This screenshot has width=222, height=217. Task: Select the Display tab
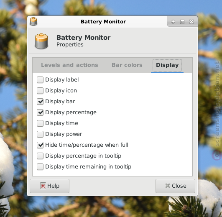pos(167,65)
